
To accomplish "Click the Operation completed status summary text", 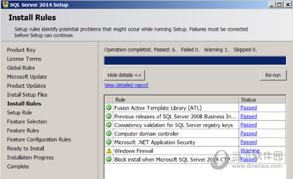I will tap(181, 50).
